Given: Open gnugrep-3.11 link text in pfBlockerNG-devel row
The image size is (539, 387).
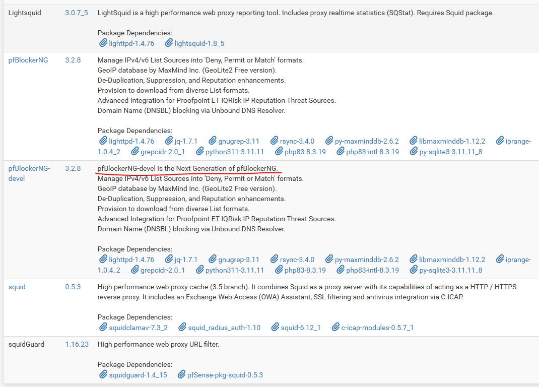Looking at the screenshot, I should point(239,260).
